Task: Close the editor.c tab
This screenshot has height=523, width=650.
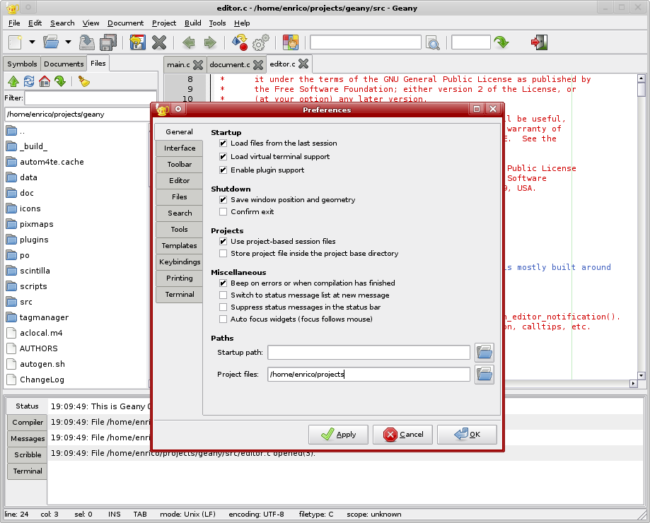Action: pos(303,64)
